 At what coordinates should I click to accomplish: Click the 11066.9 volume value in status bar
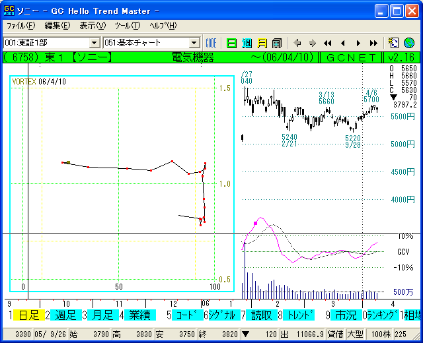(x=310, y=334)
